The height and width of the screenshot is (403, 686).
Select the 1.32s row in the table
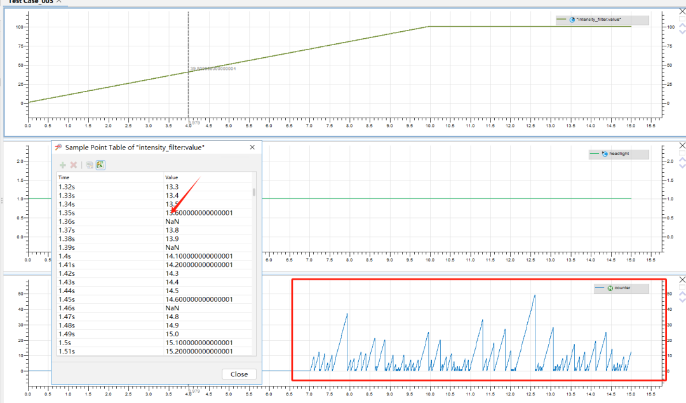[x=155, y=187]
